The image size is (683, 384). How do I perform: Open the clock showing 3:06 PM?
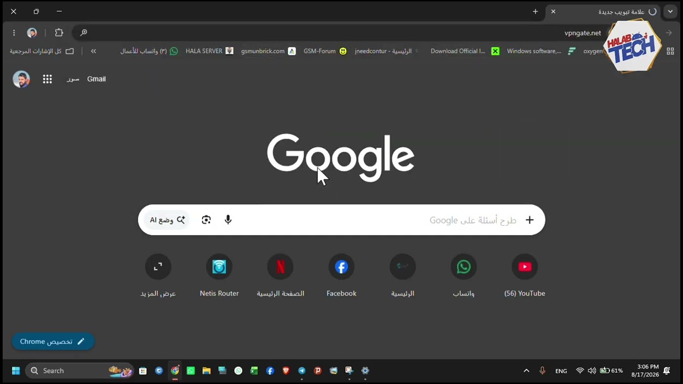pos(644,371)
